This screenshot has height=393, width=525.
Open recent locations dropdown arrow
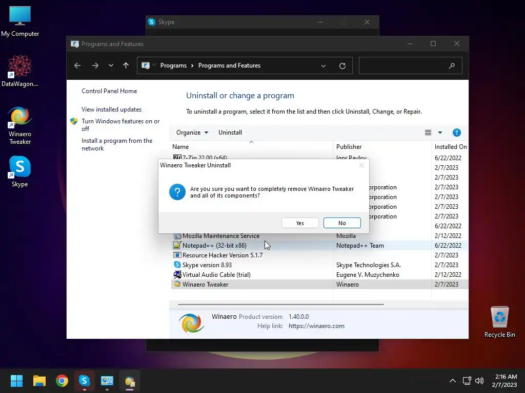(111, 65)
